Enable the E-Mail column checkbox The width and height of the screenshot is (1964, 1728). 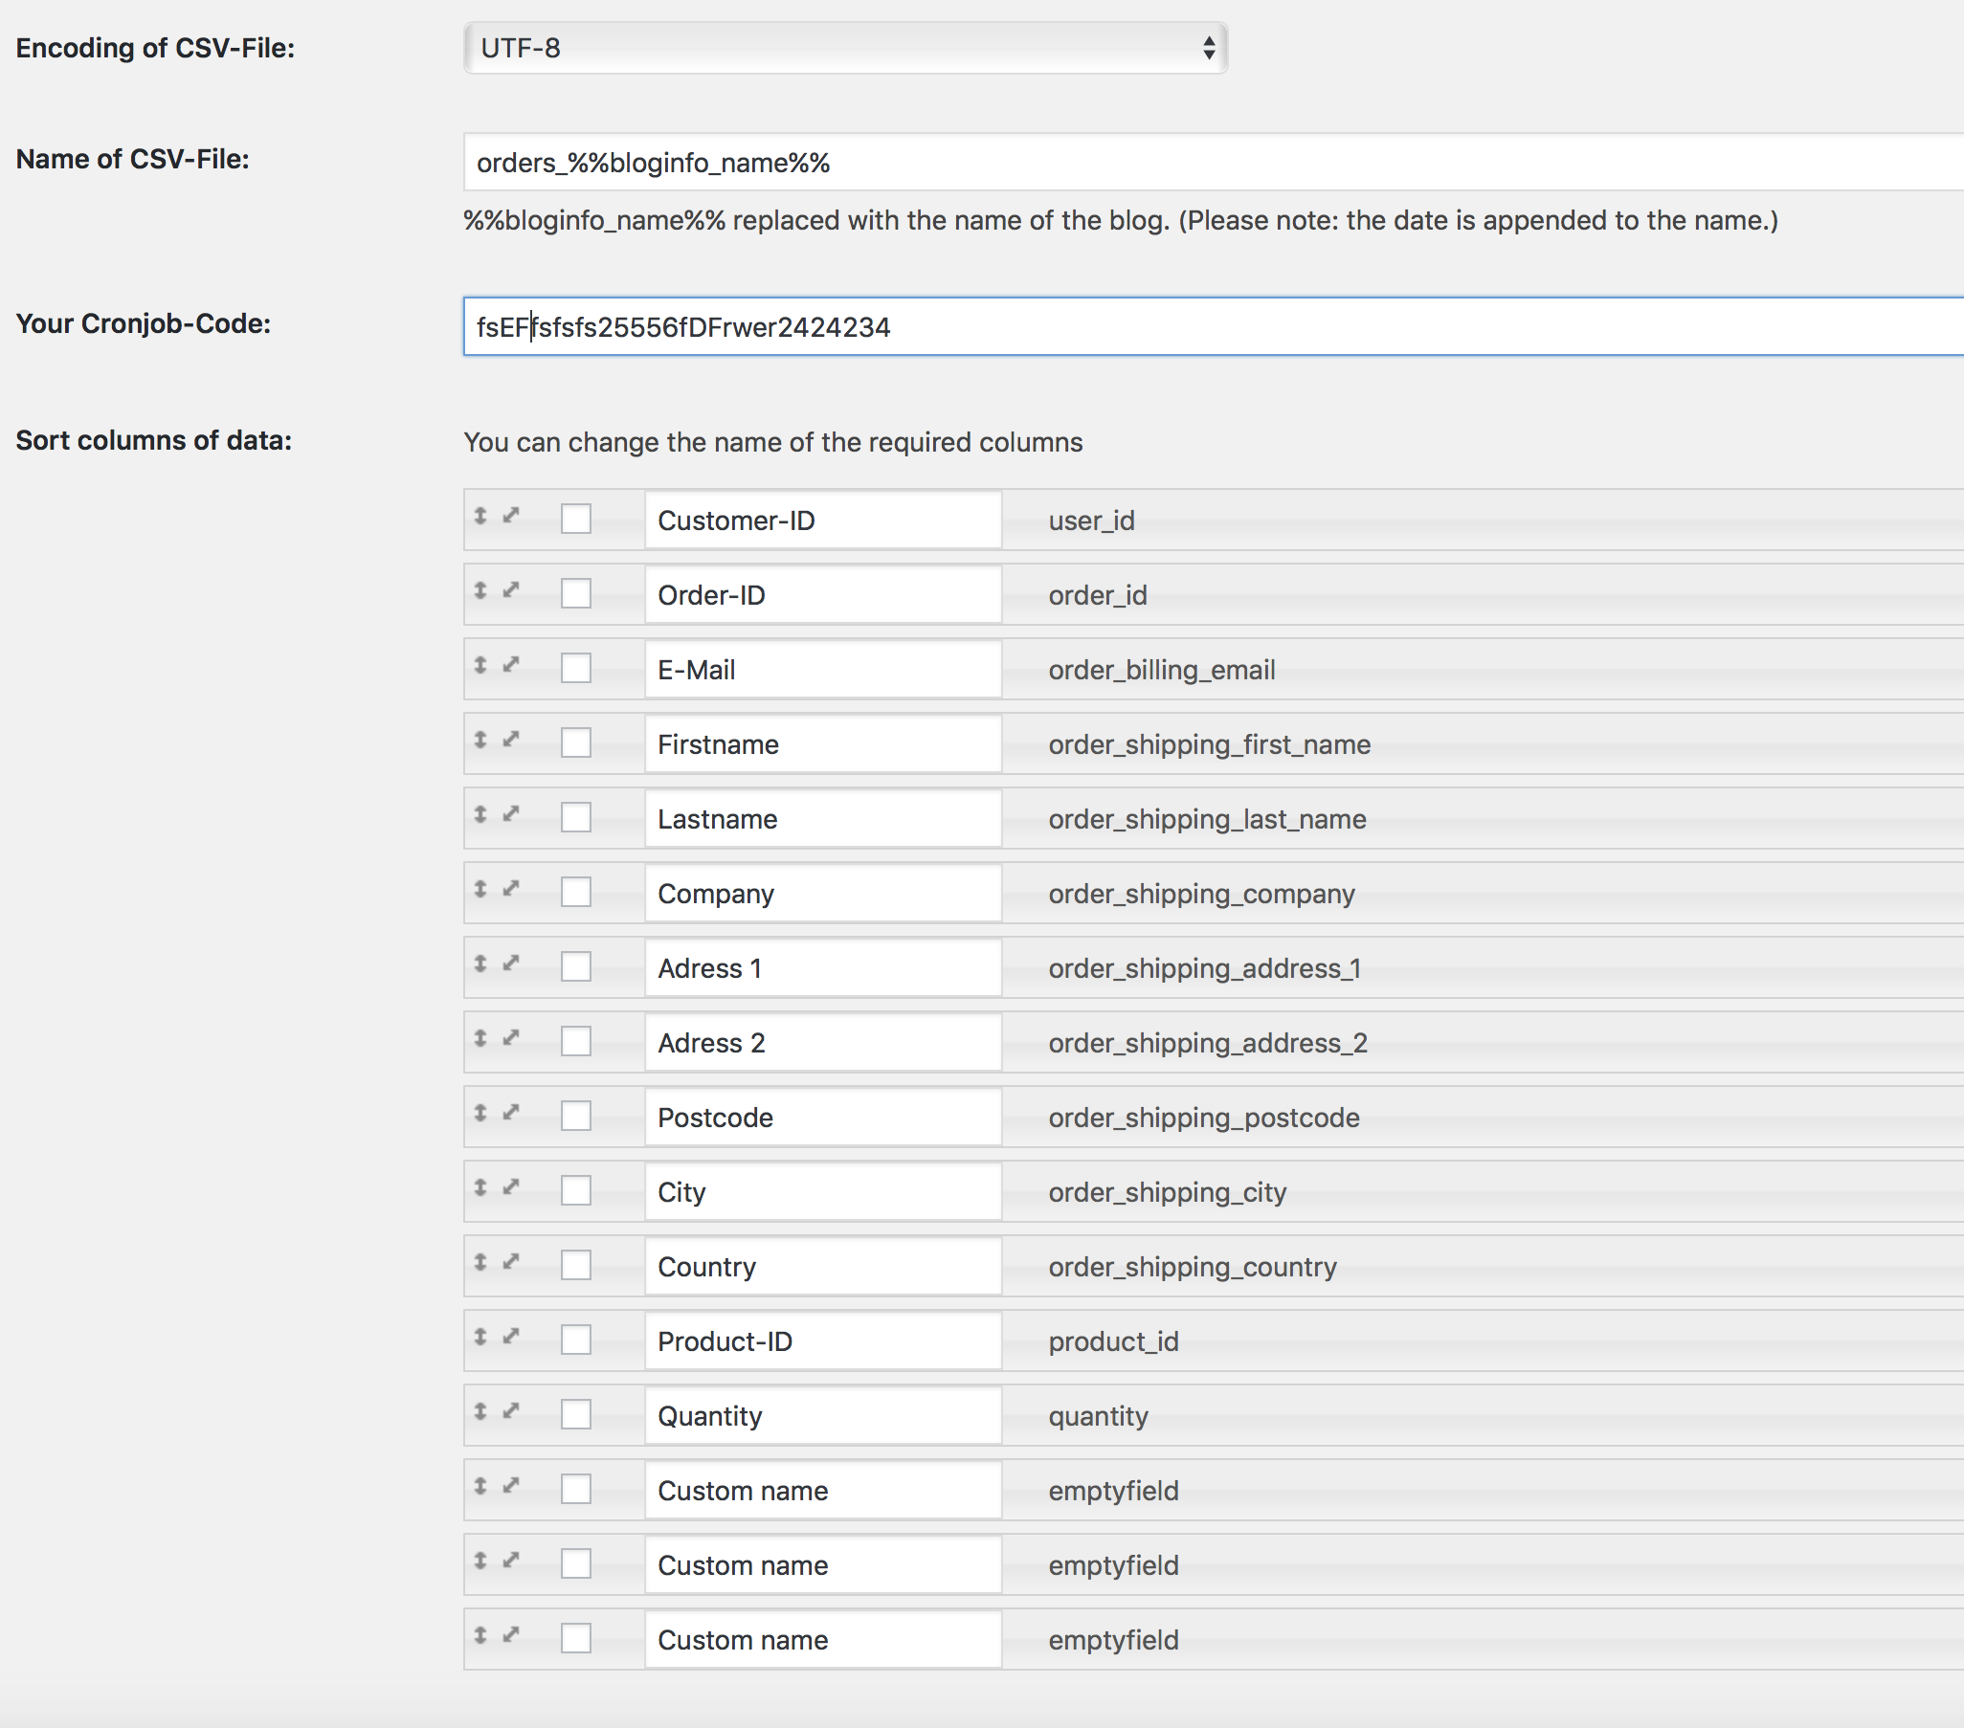[575, 668]
